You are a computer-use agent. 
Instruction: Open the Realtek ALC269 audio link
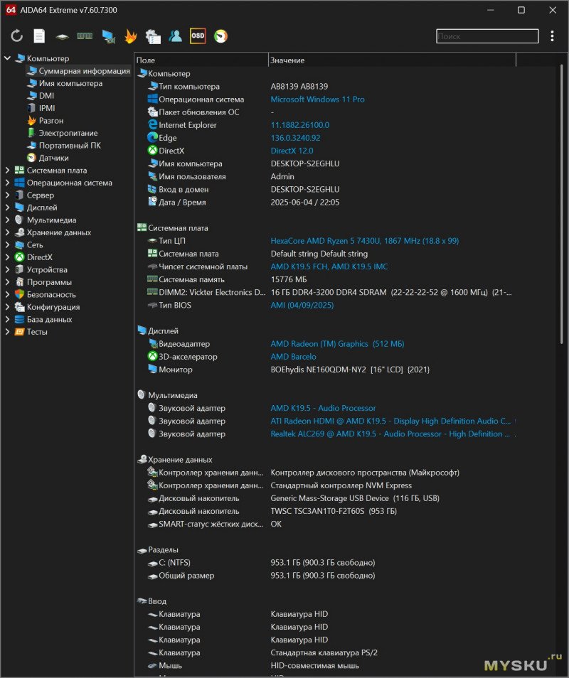coord(390,434)
